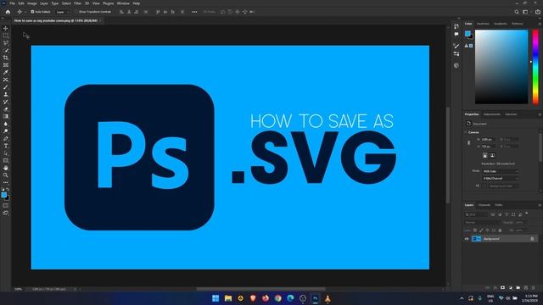Open the Auto-Select Layer dropdown
This screenshot has height=305, width=543.
click(x=62, y=12)
